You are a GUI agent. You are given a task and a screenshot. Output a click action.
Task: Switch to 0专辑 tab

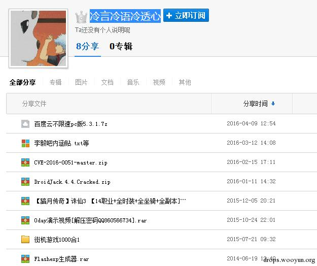point(121,46)
